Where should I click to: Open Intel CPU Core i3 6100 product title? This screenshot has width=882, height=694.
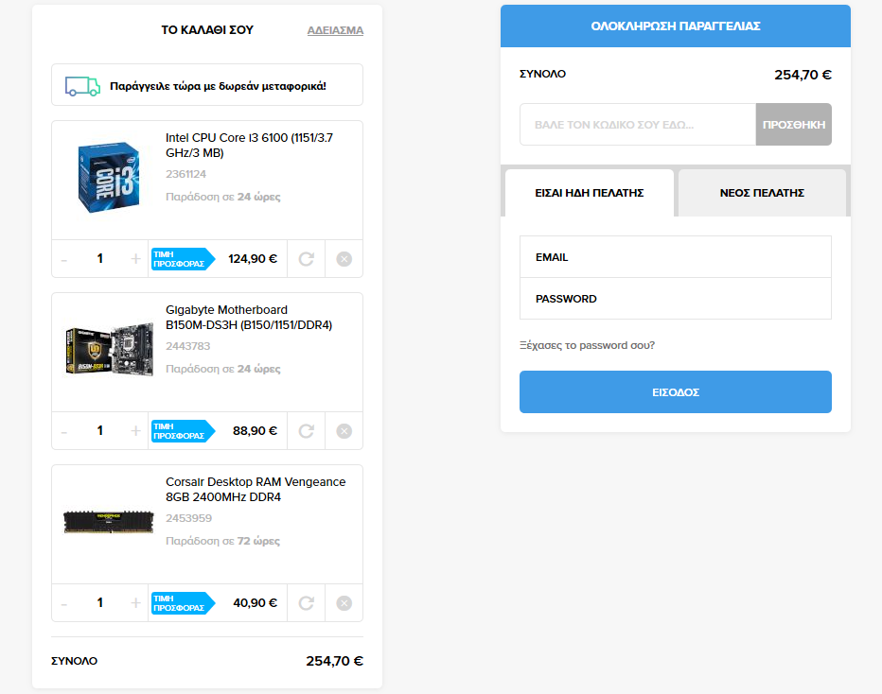[249, 145]
